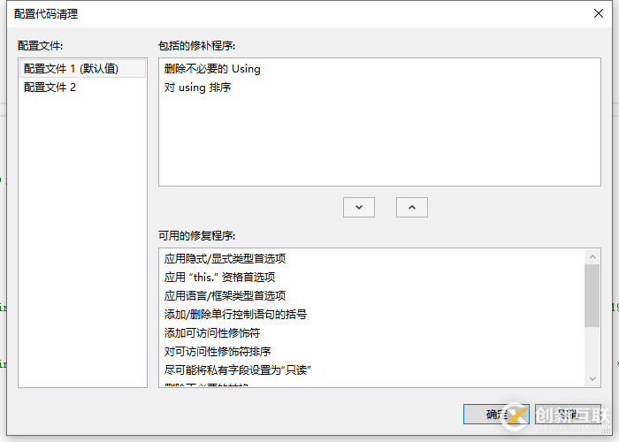Viewport: 619px width, 442px height.
Task: Click the available fixers scrollbar thumb
Action: click(x=592, y=295)
